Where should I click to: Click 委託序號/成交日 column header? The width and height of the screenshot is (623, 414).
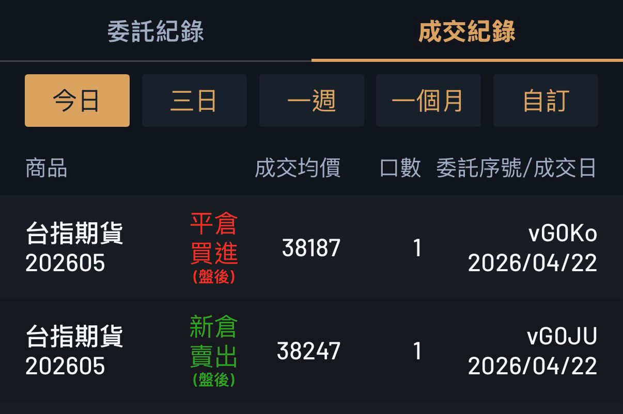516,169
